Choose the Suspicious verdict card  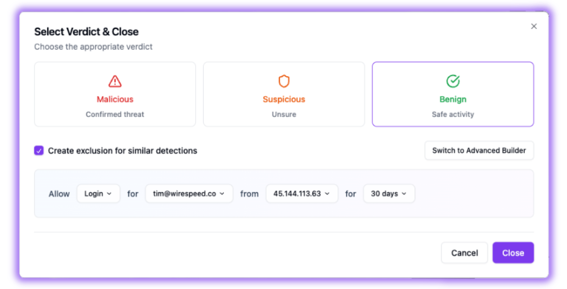284,94
